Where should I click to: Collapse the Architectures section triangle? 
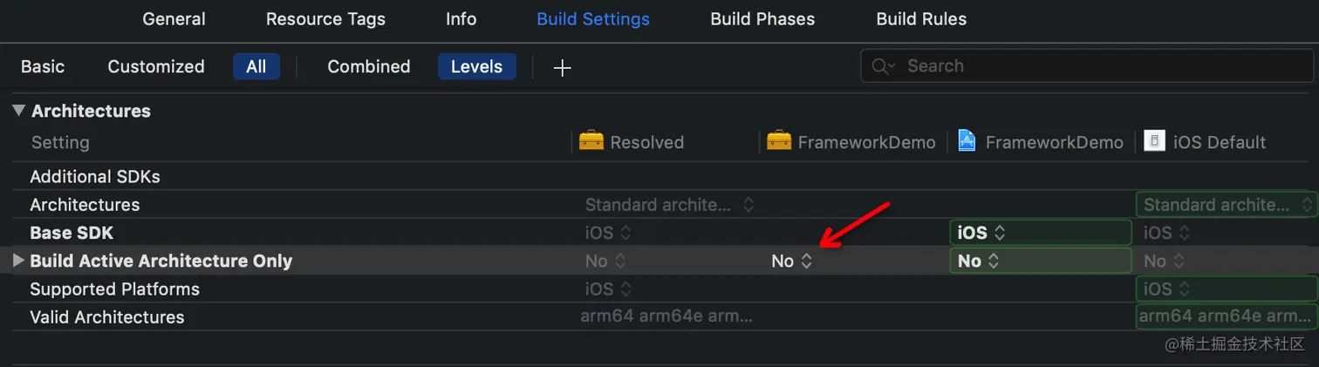18,111
